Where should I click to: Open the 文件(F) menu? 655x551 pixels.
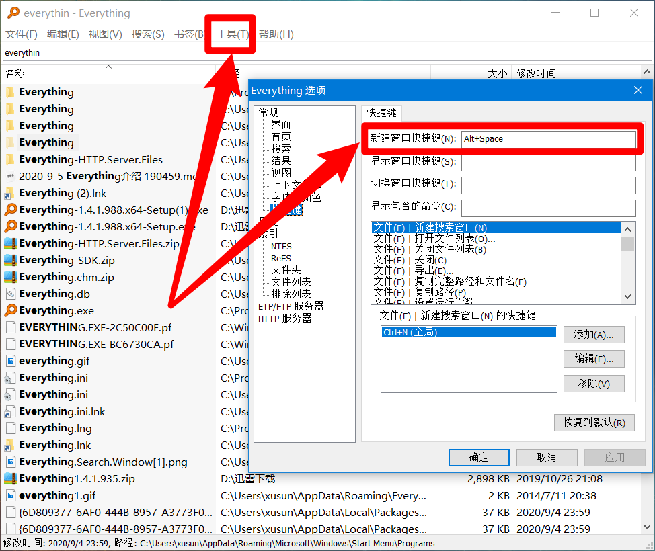point(22,34)
